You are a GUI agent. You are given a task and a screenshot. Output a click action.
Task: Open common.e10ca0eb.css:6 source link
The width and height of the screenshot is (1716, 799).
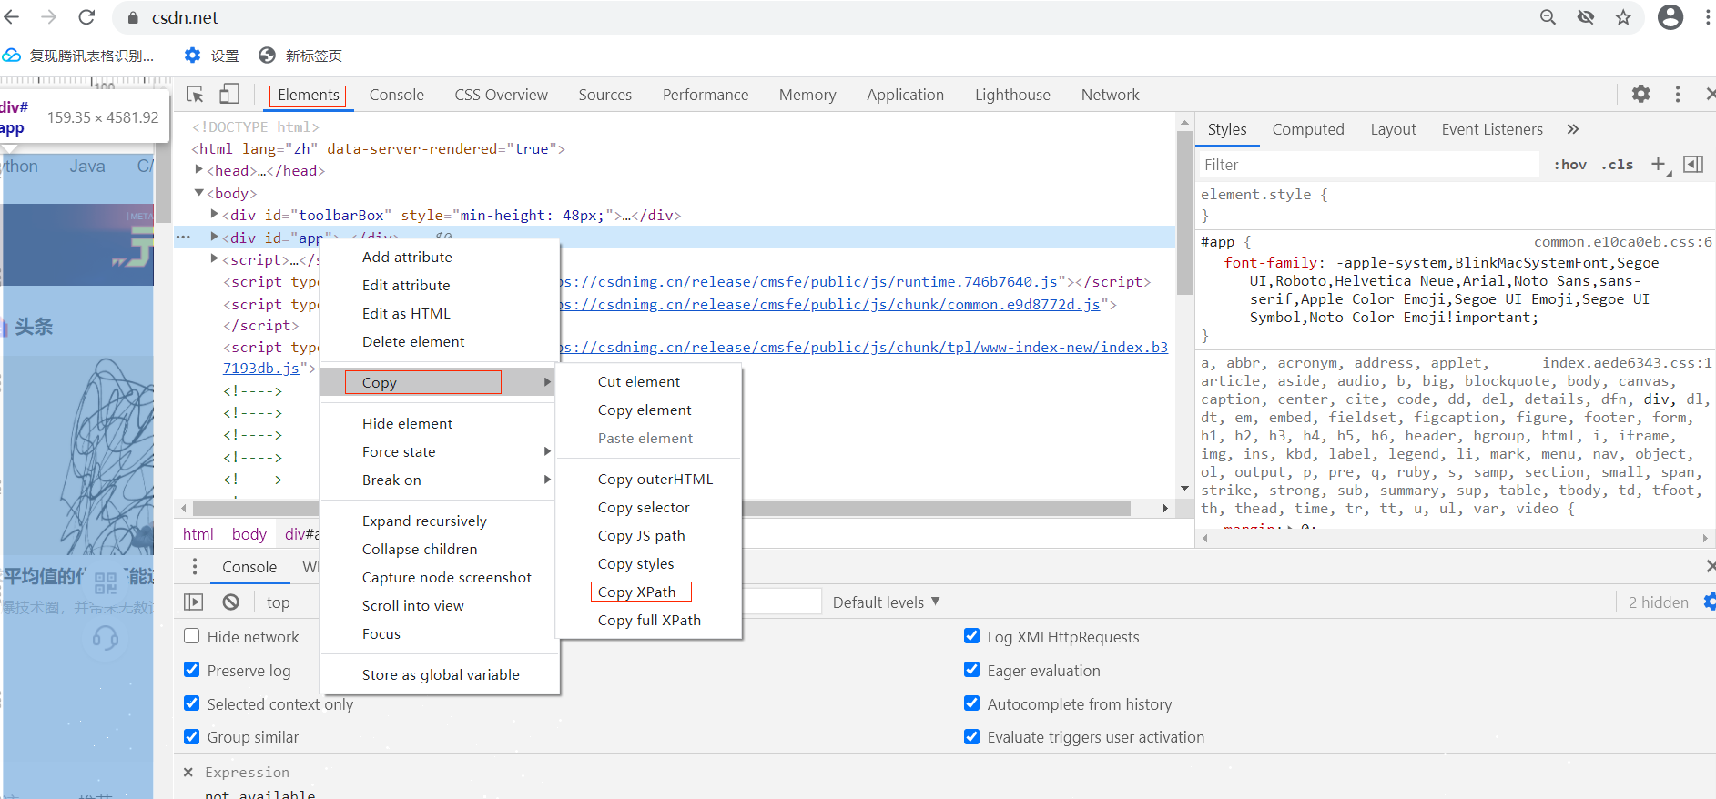point(1622,241)
